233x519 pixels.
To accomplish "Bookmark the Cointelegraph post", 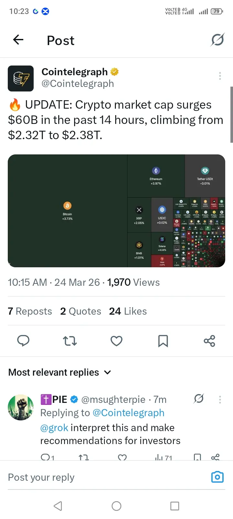I will coord(163,341).
